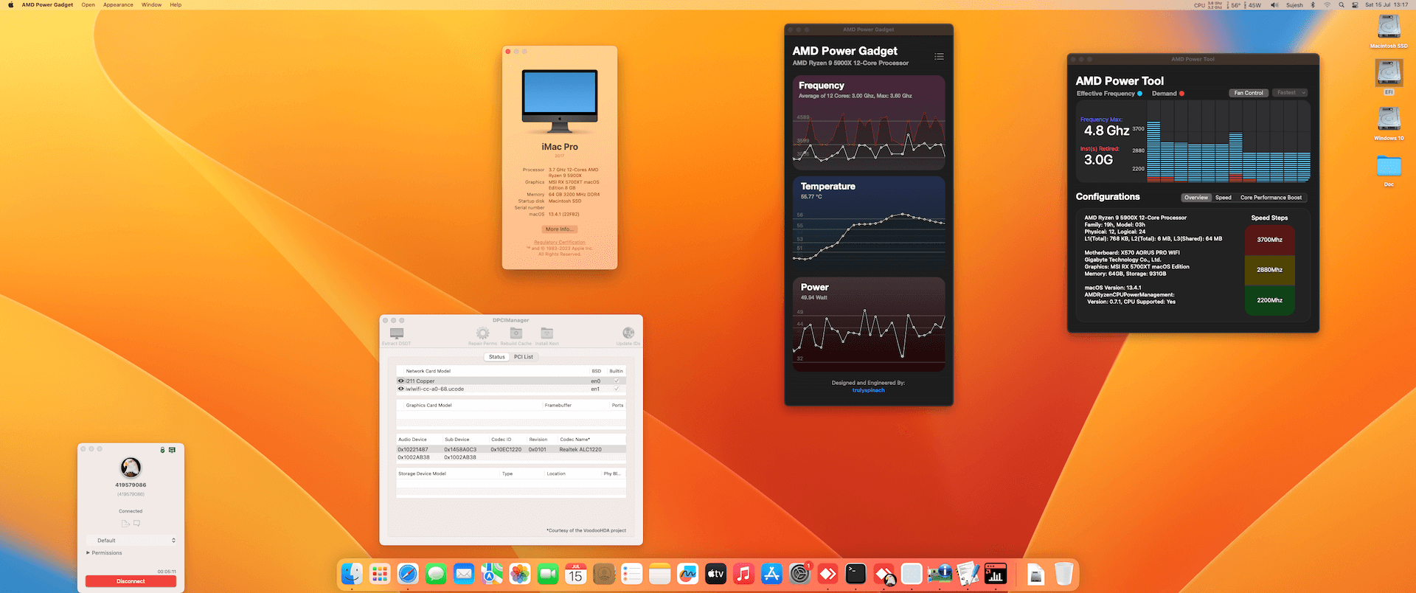Screen dimensions: 1416x593
Task: Toggle Builtin checkbox for iwlwifi en1 row
Action: click(617, 389)
